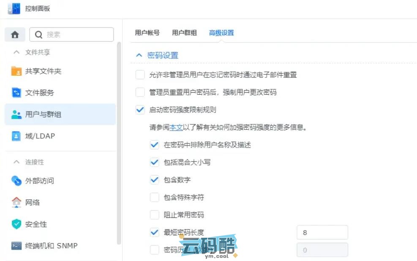Image resolution: width=417 pixels, height=261 pixels.
Task: Open 外部访问 external access icon
Action: pyautogui.click(x=16, y=181)
